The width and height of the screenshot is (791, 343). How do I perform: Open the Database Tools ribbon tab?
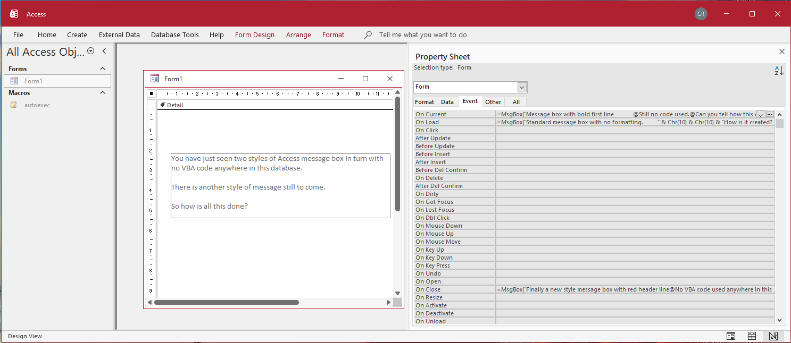[x=175, y=35]
